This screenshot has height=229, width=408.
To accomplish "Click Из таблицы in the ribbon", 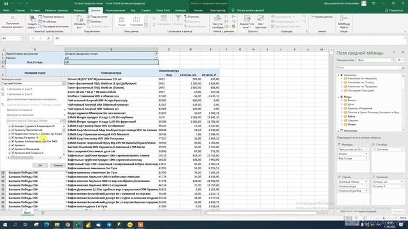I will [48, 22].
